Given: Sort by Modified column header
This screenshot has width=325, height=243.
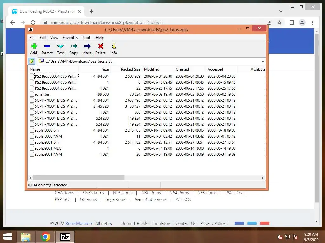Looking at the screenshot, I should pyautogui.click(x=158, y=69).
